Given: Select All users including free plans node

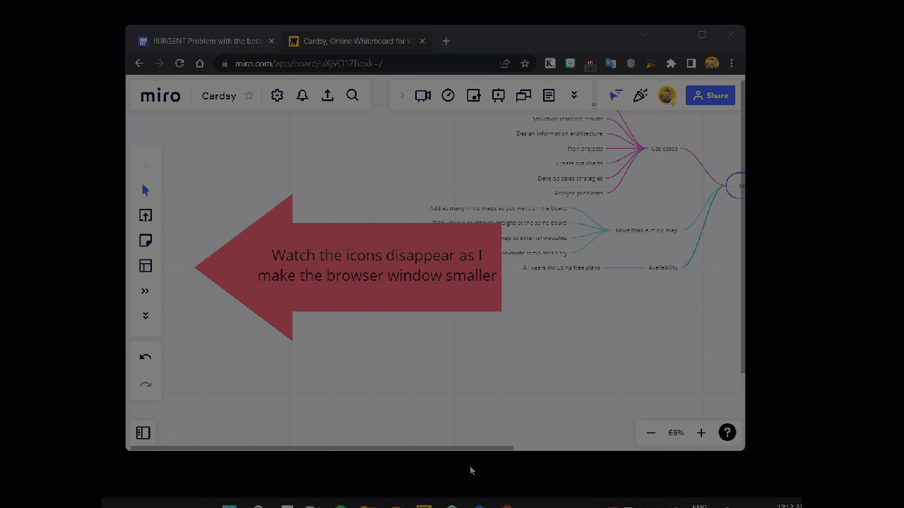Looking at the screenshot, I should click(x=561, y=267).
